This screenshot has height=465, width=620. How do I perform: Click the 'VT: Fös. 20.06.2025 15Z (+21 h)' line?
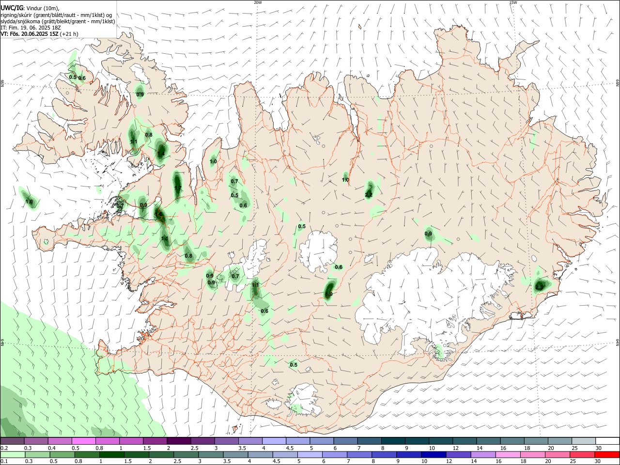point(39,34)
